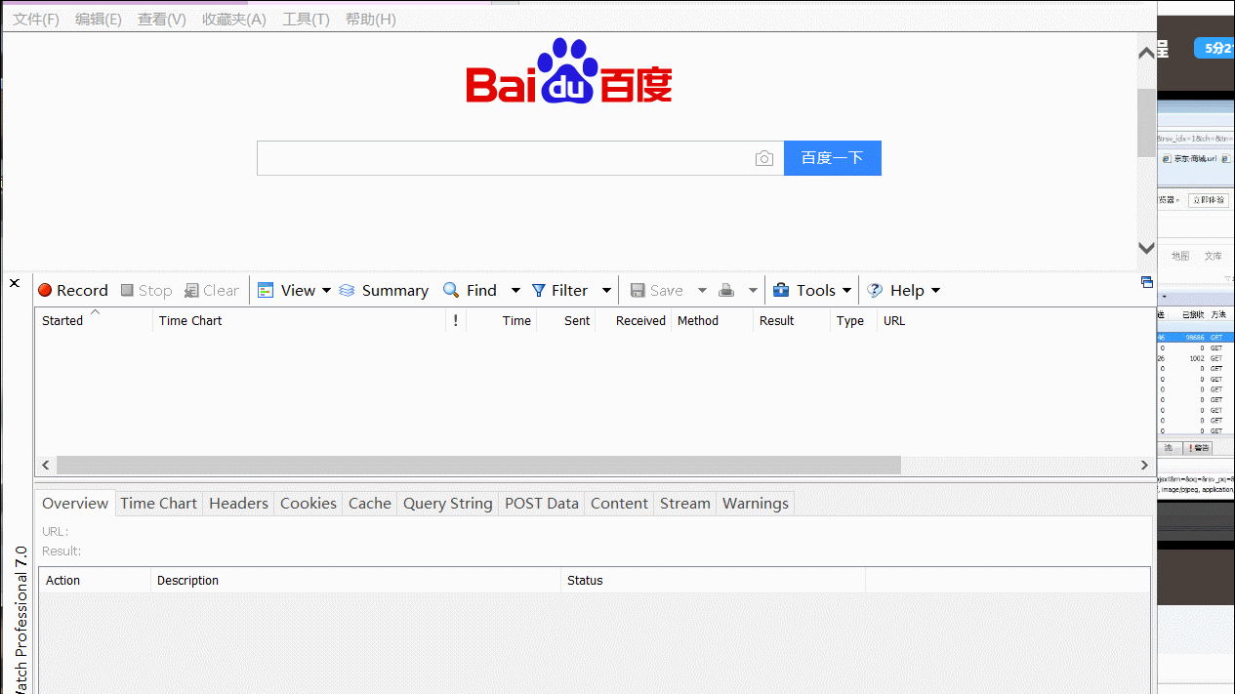Screen dimensions: 1235x694
Task: Open the Summary panel
Action: pyautogui.click(x=384, y=290)
